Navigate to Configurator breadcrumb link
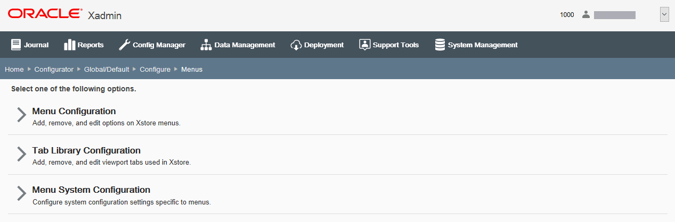 coord(54,70)
